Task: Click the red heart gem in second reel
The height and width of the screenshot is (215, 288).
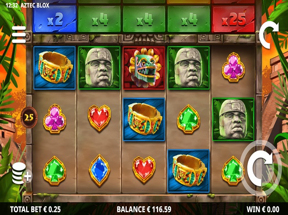Action: (x=99, y=118)
